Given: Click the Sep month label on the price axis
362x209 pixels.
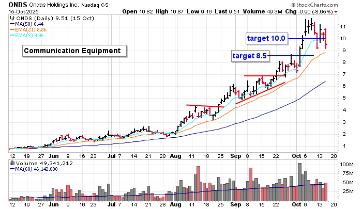Looking at the screenshot, I should point(235,155).
